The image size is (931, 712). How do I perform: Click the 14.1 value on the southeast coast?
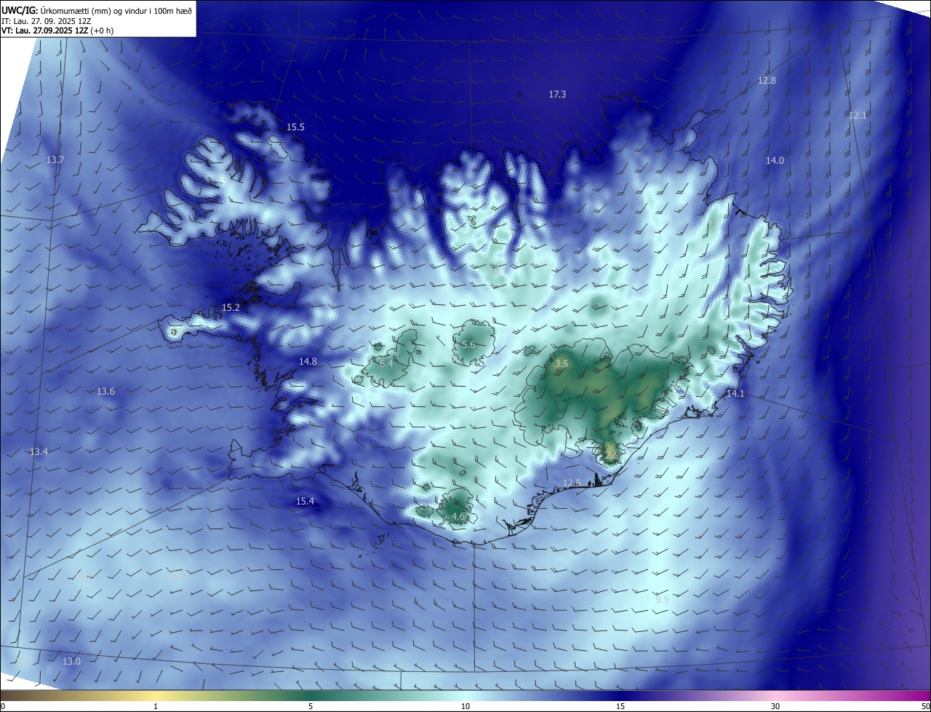point(735,394)
